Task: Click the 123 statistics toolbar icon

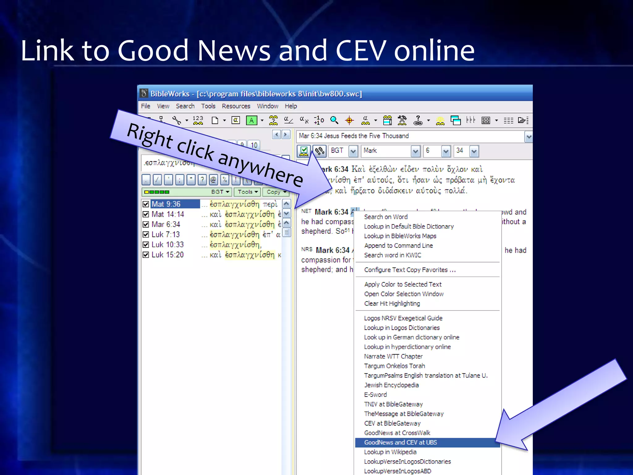Action: (x=198, y=120)
